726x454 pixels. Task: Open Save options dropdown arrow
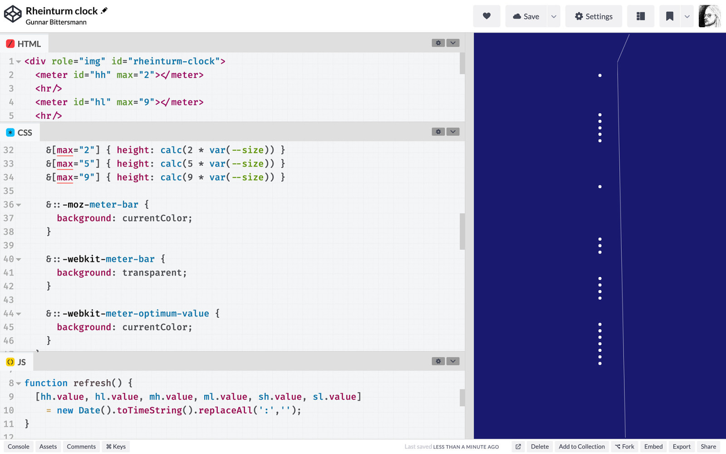click(x=554, y=16)
